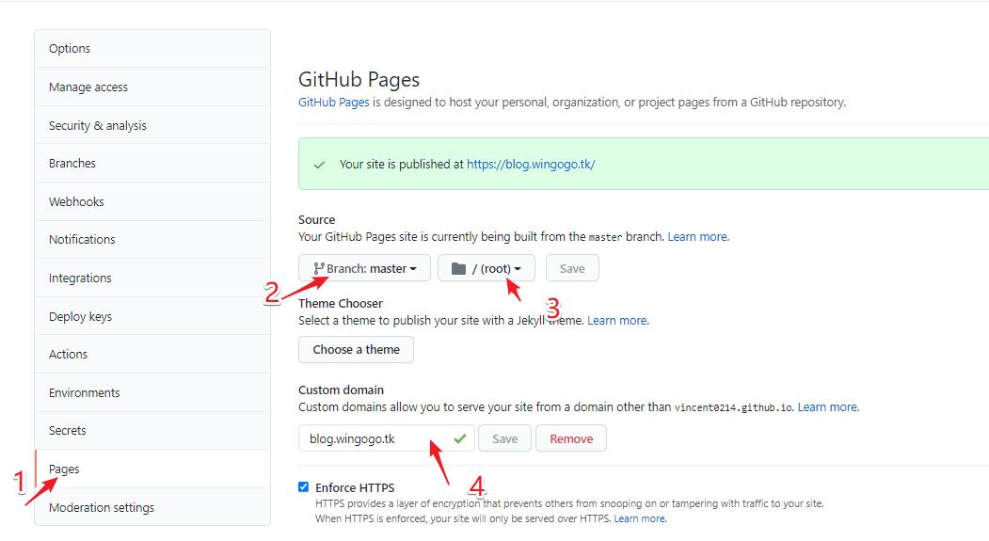Click the green checkmark in published banner
This screenshot has height=541, width=989.
pos(319,165)
